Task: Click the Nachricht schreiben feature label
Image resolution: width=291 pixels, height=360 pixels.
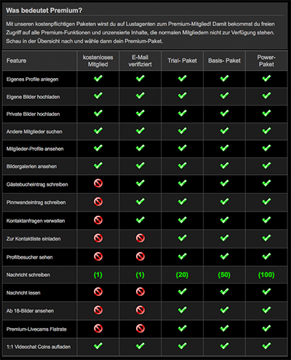Action: coord(28,275)
